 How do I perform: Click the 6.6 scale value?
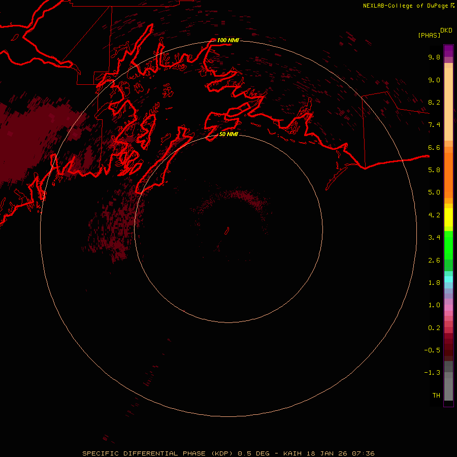[x=434, y=147]
